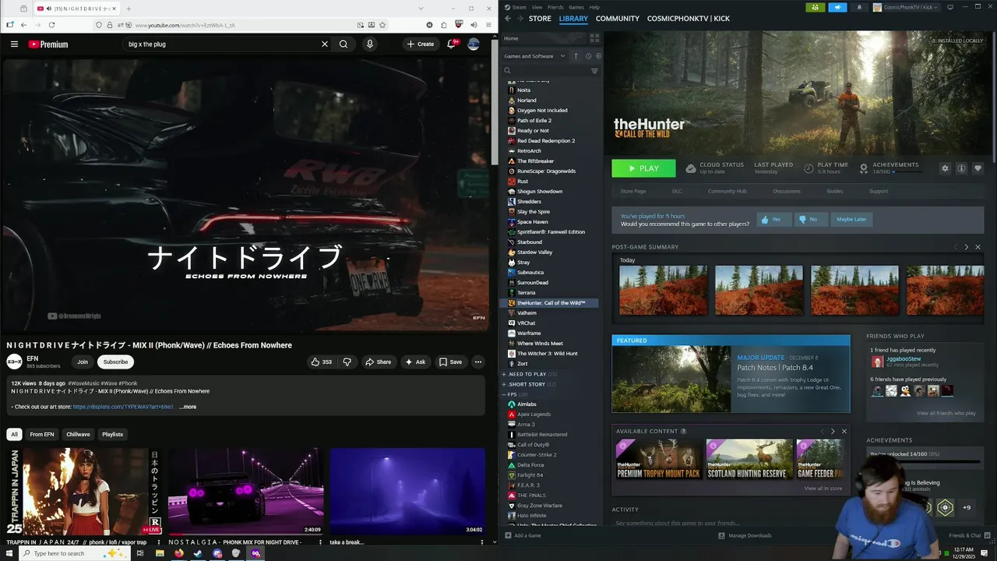Sort library by recent activity clock icon

(588, 56)
